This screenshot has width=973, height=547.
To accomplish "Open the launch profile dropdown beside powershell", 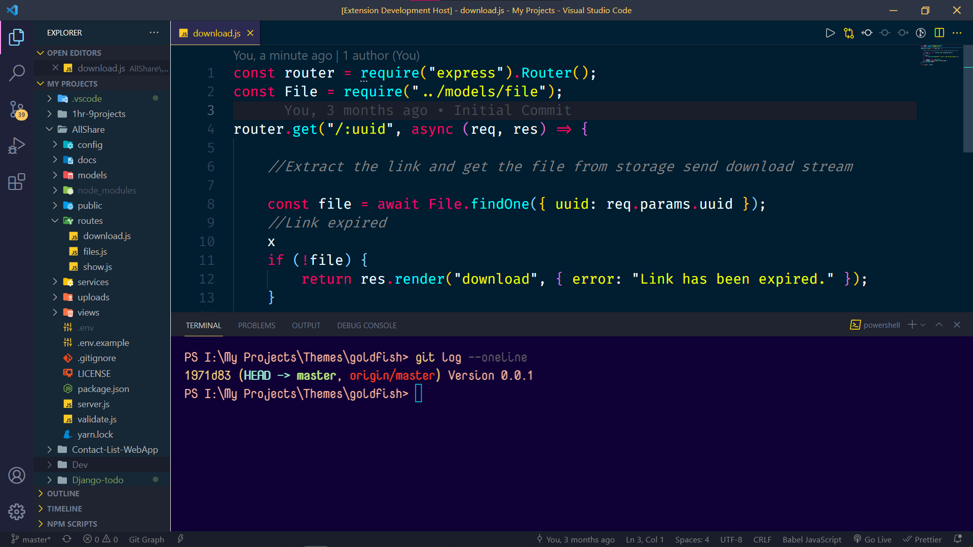I will point(923,325).
